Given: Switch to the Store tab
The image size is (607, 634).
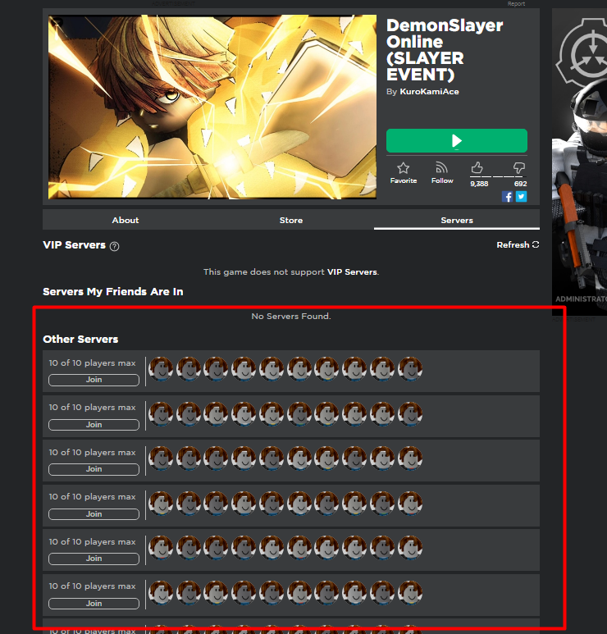Looking at the screenshot, I should (x=291, y=220).
